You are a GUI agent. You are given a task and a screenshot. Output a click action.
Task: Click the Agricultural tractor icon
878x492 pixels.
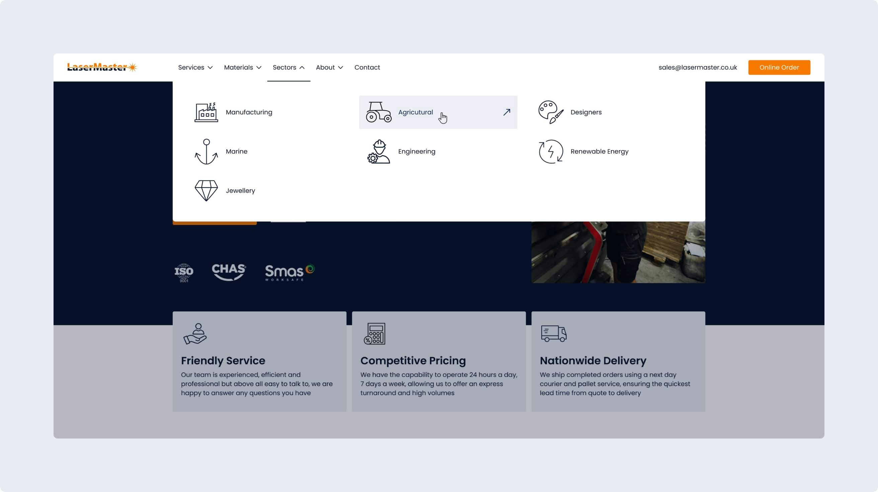click(378, 112)
